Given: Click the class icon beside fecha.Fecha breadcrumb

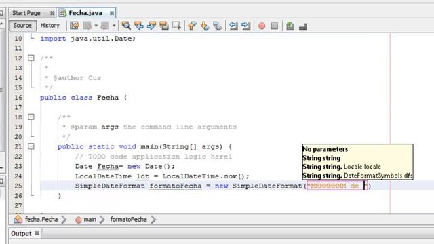Looking at the screenshot, I should point(18,219).
